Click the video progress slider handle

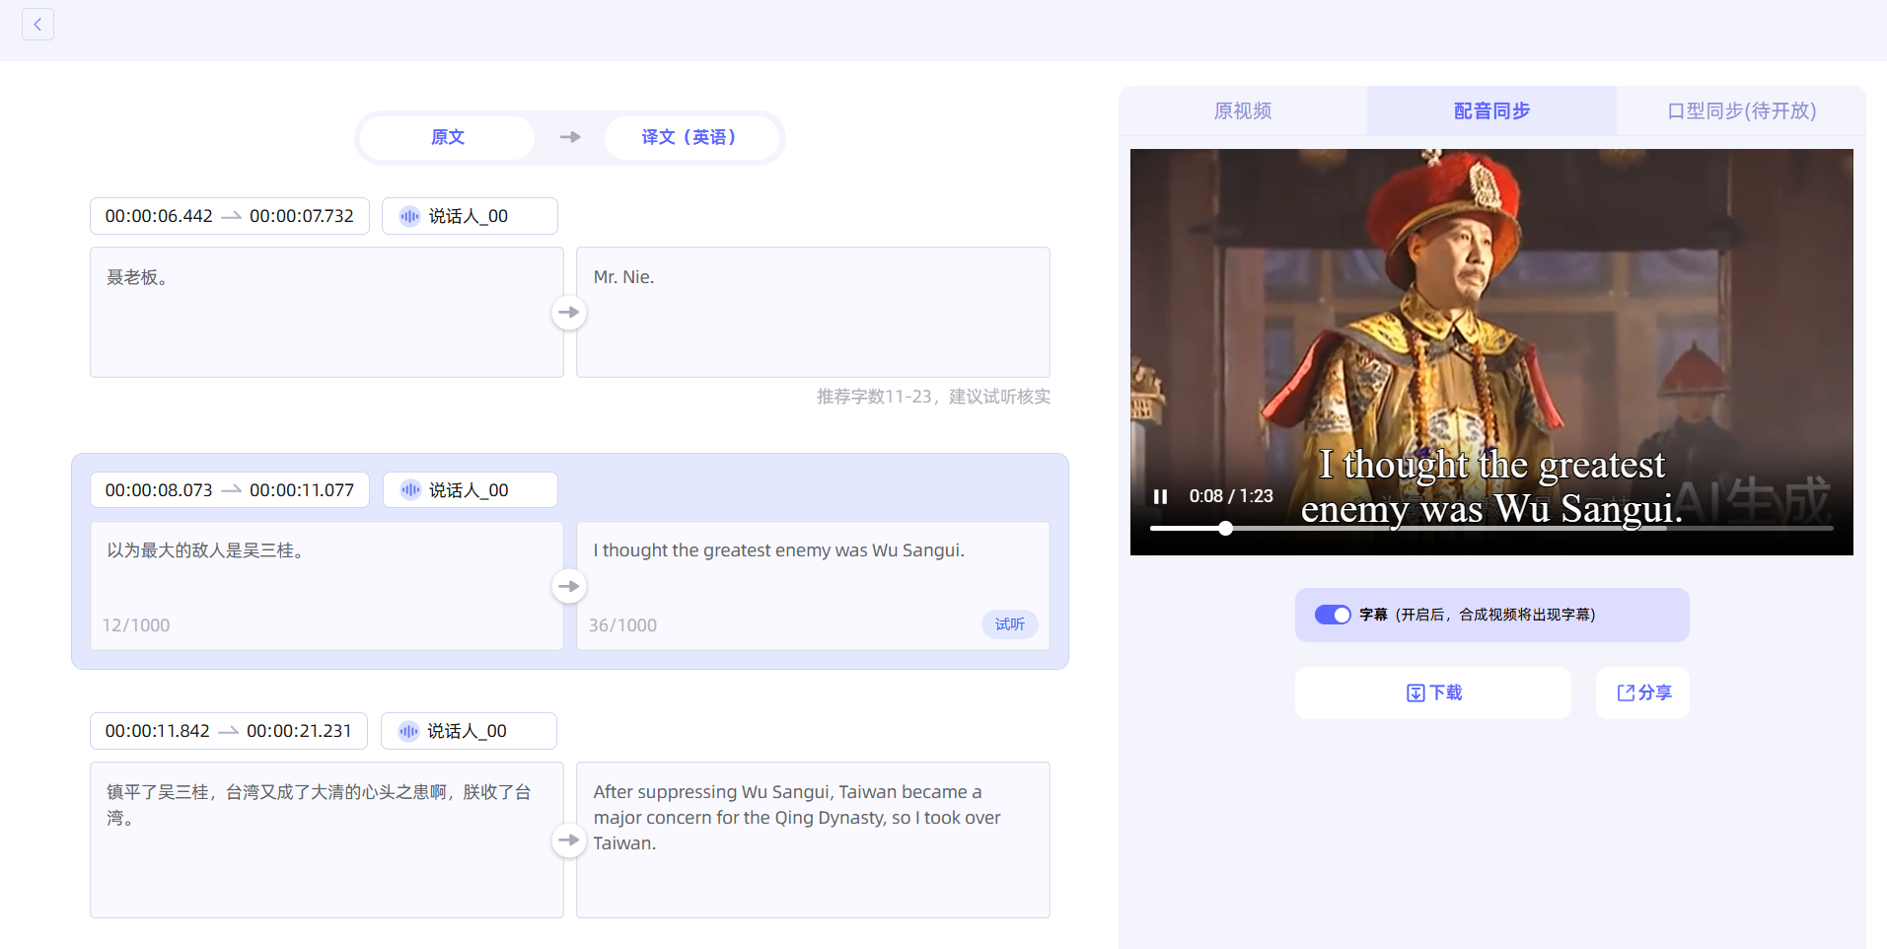tap(1225, 528)
